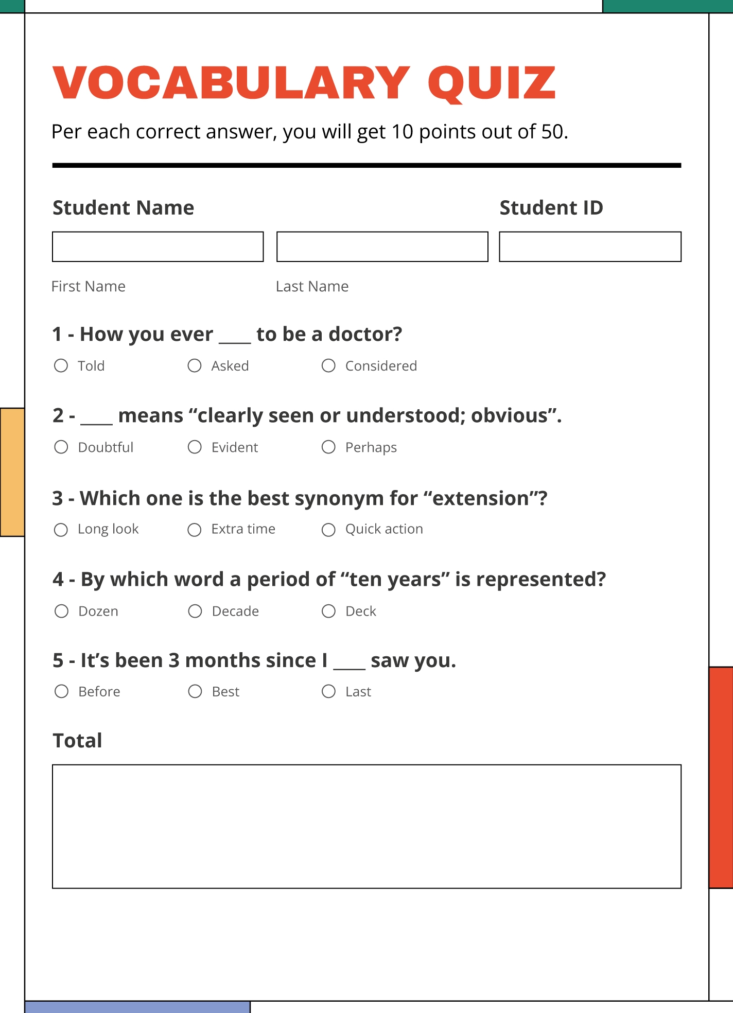
Task: Click the First Name input box
Action: click(158, 247)
